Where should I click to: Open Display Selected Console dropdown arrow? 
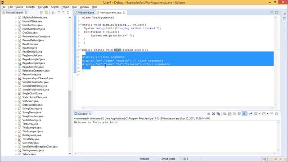pos(260,114)
